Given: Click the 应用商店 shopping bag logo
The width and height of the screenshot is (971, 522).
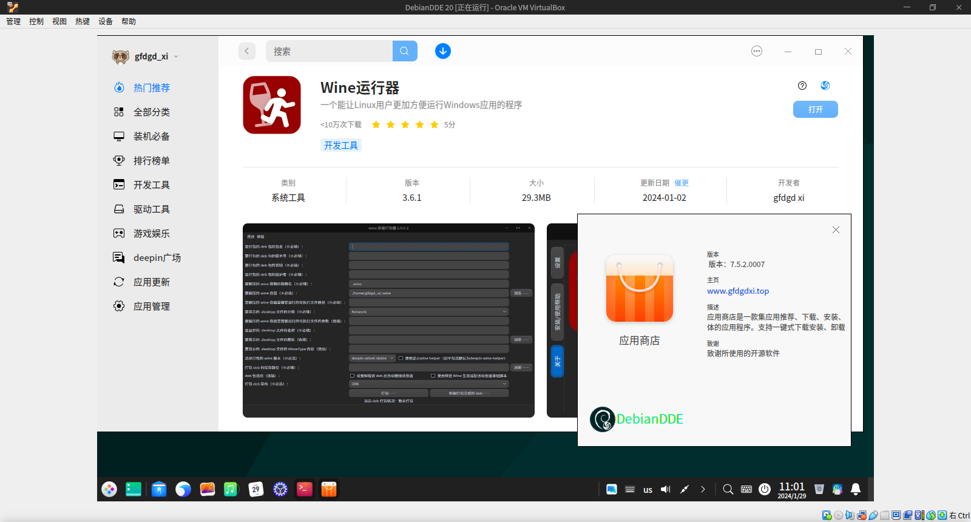Looking at the screenshot, I should [640, 288].
